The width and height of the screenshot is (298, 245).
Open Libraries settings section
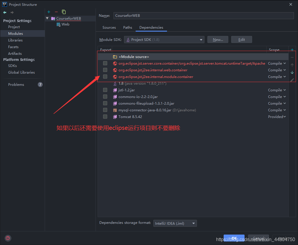click(x=15, y=40)
